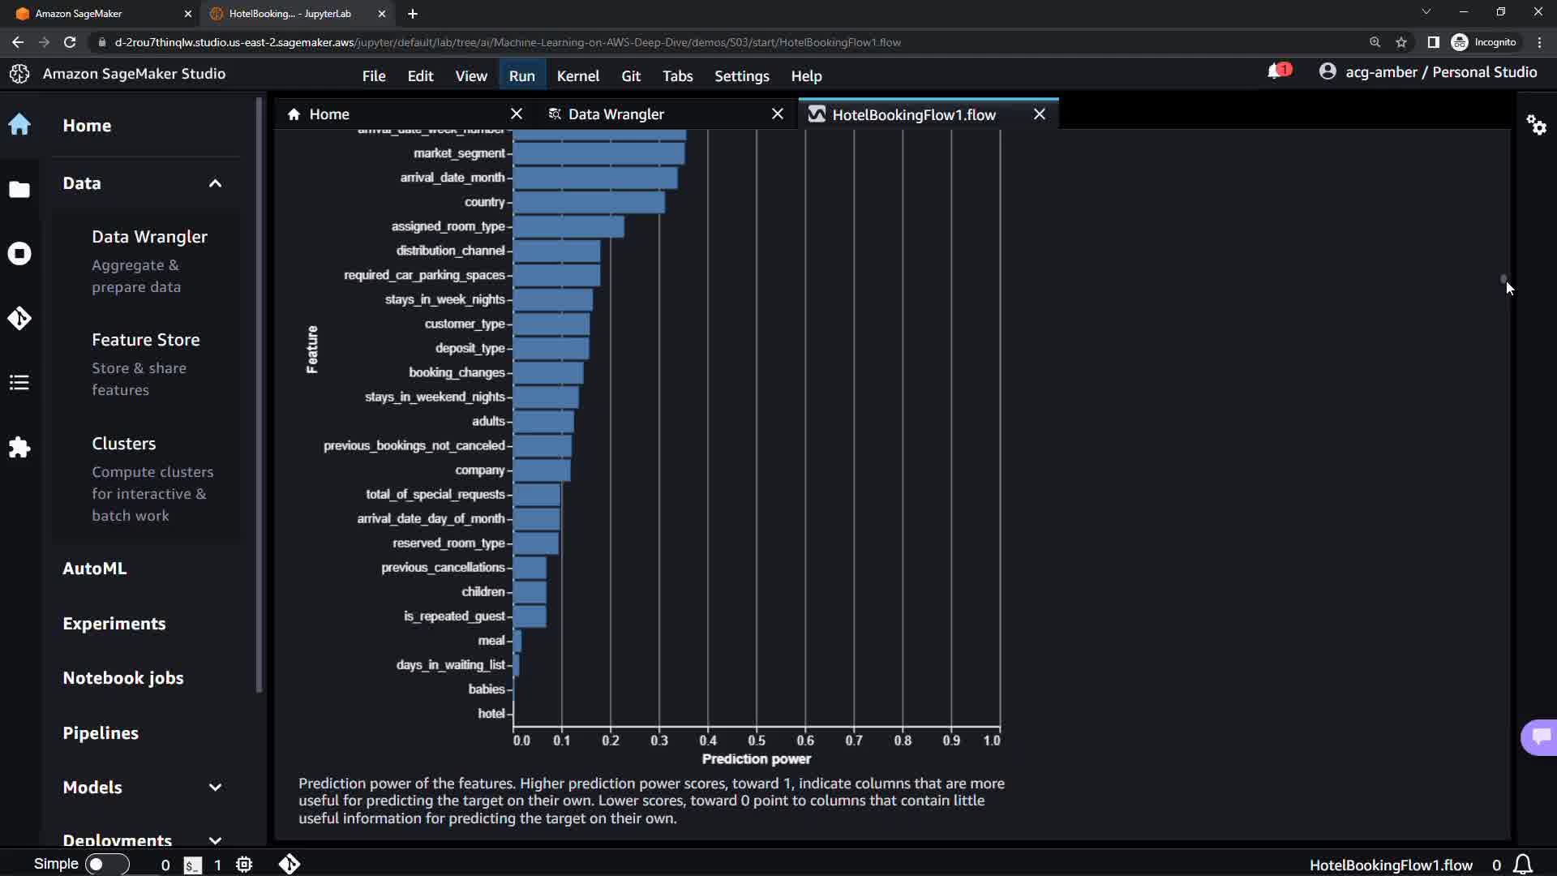Open the Kernel menu
1557x876 pixels.
577,75
